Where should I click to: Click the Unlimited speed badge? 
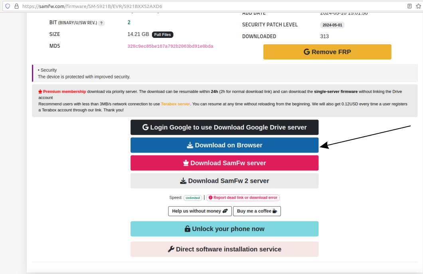pyautogui.click(x=193, y=198)
